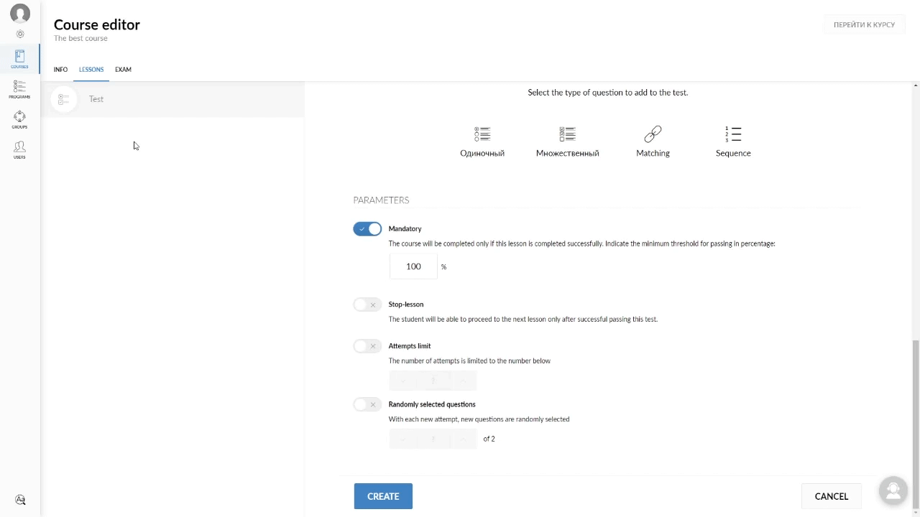Add an Одиночный single-choice question
The height and width of the screenshot is (517, 920).
(x=482, y=141)
